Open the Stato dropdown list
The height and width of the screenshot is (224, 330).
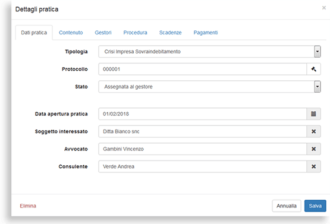318,87
